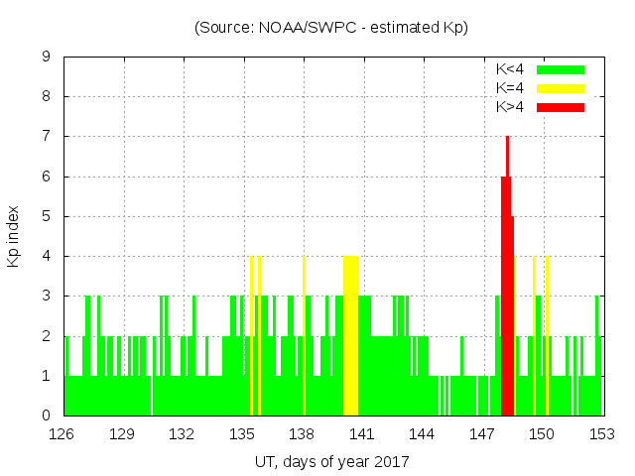This screenshot has width=635, height=476.
Task: Click day 126 on the x-axis
Action: click(63, 434)
